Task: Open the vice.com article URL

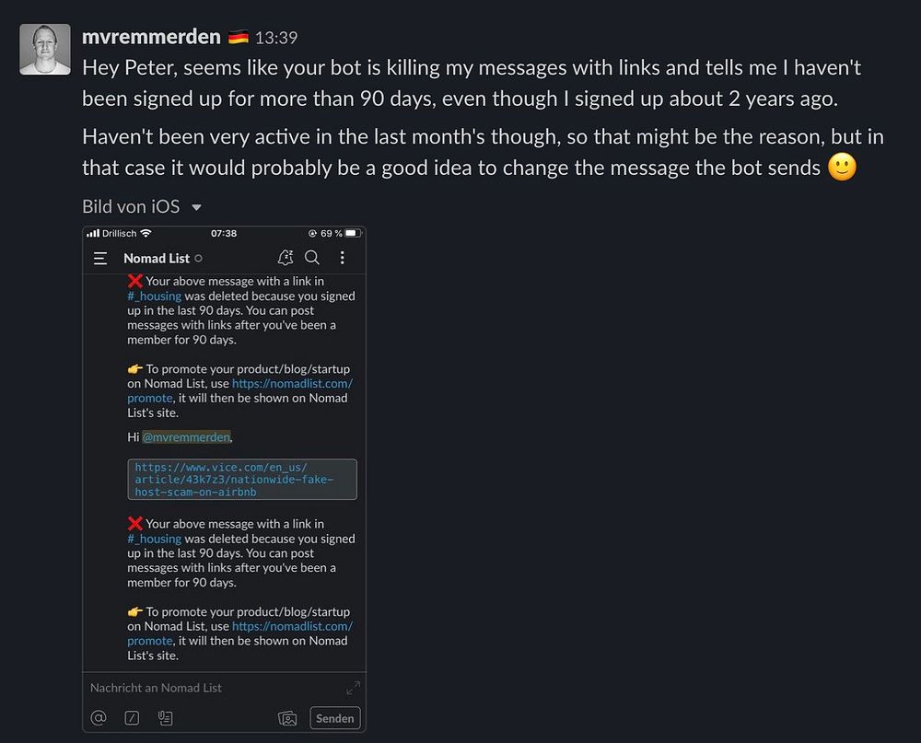Action: [x=233, y=480]
